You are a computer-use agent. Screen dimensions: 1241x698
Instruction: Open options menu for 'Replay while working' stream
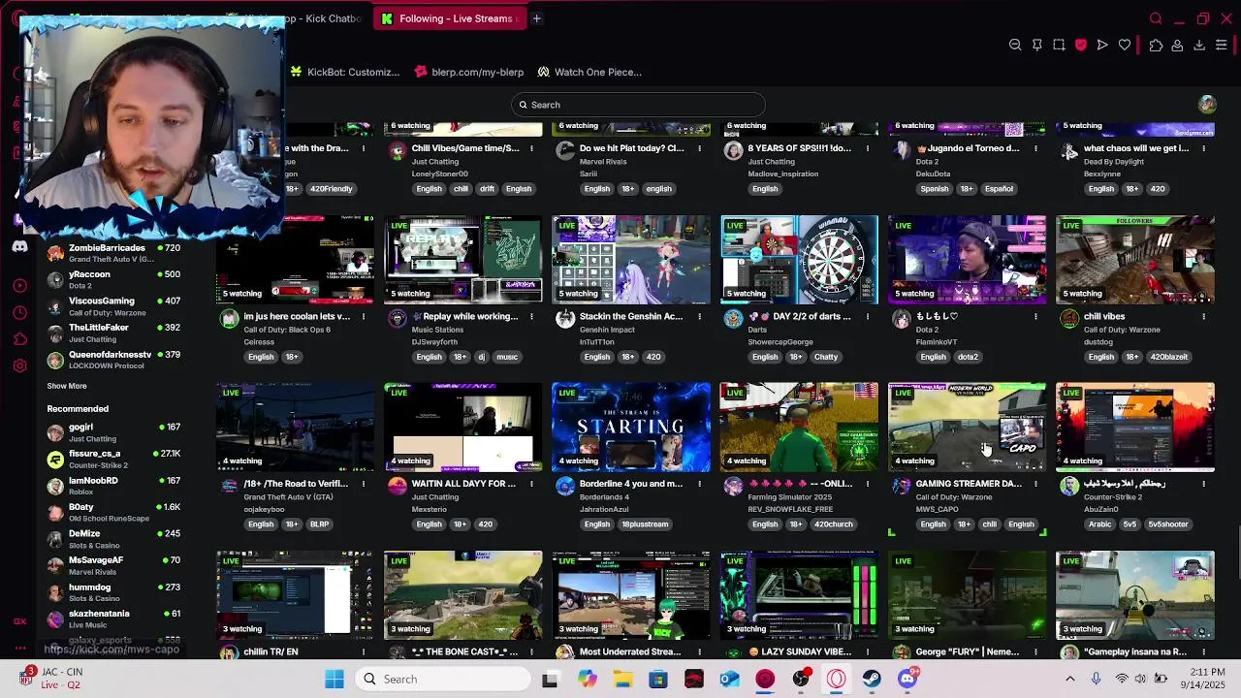click(531, 316)
